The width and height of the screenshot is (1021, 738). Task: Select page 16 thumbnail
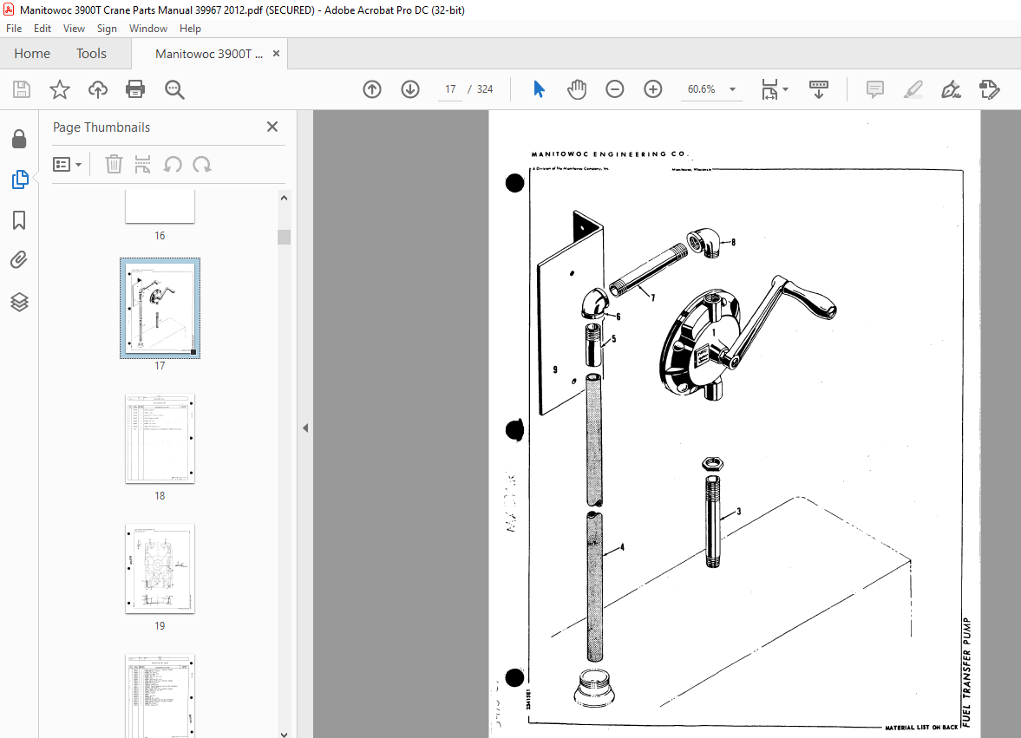(160, 207)
